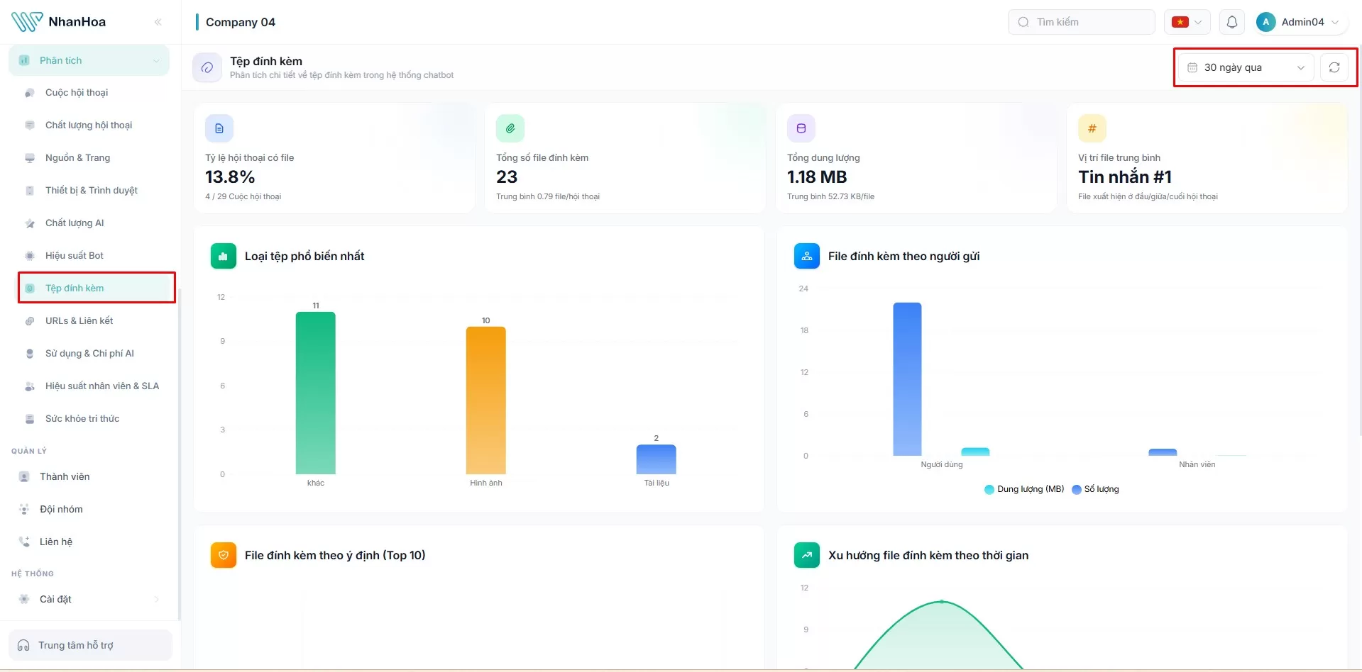Screen dimensions: 1362x672
Task: Click the green khác bar in chart
Action: click(316, 393)
